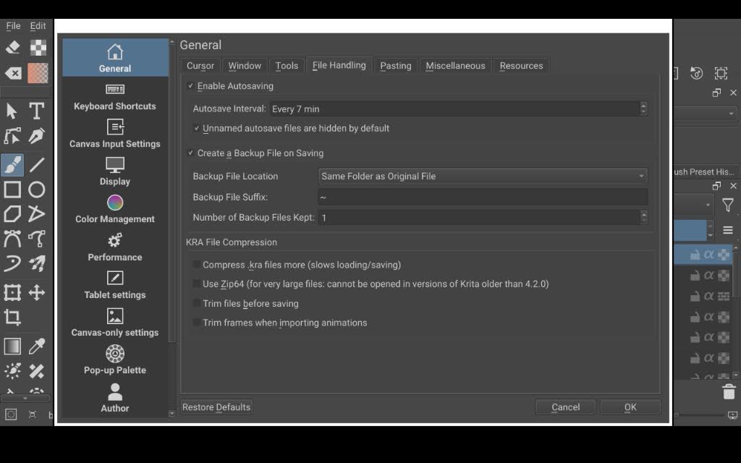The image size is (741, 463).
Task: Click the Backup File Suffix field
Action: [x=483, y=197]
